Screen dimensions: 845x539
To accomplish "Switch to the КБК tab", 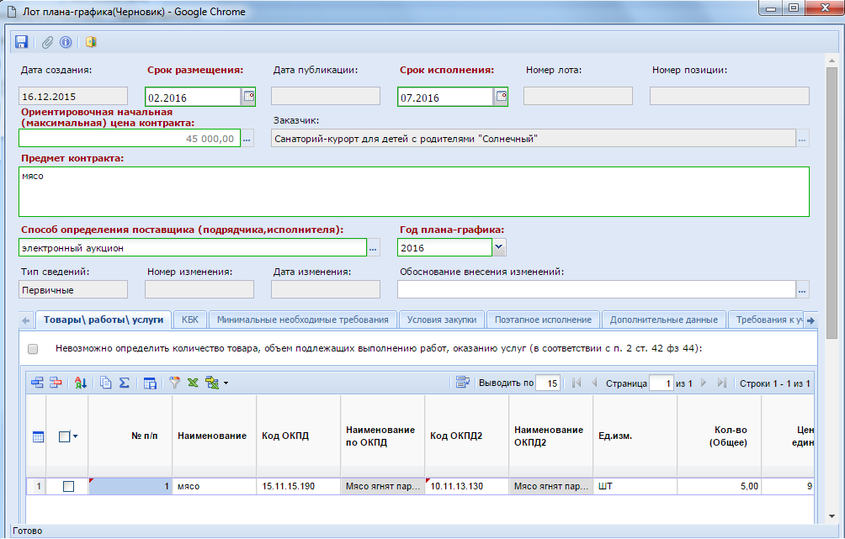I will (190, 320).
